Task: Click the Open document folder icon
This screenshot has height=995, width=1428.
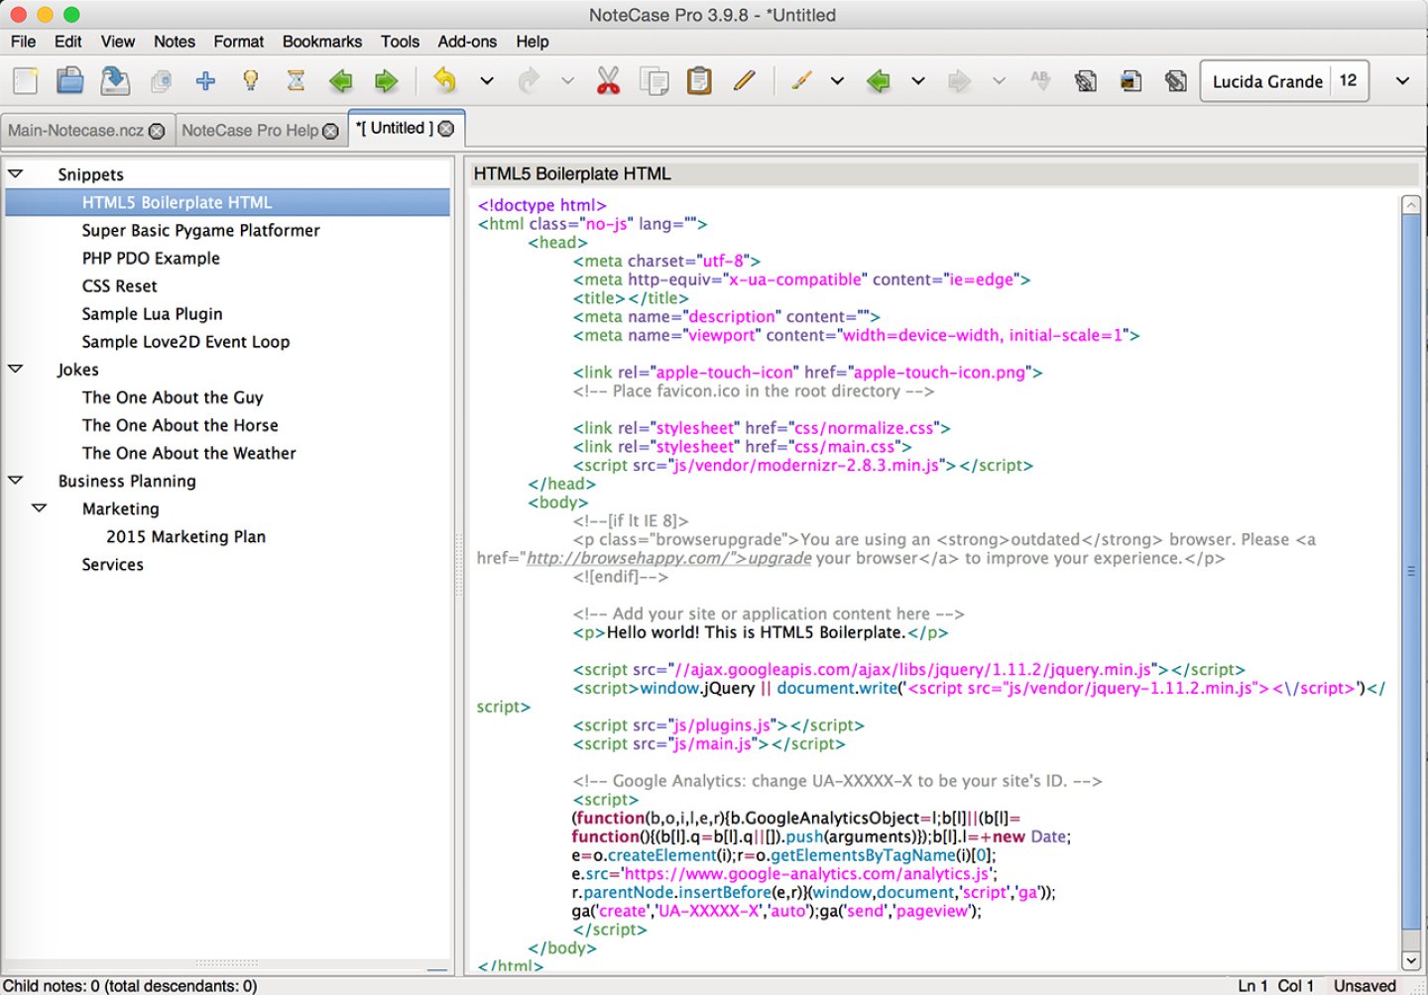Action: pyautogui.click(x=69, y=81)
